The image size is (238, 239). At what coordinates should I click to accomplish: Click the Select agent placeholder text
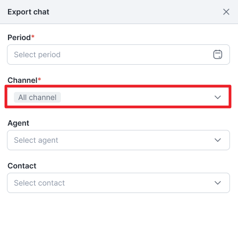[36, 140]
